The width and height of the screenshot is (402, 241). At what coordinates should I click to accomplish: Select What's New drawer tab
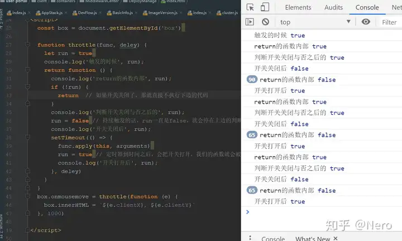click(x=313, y=238)
